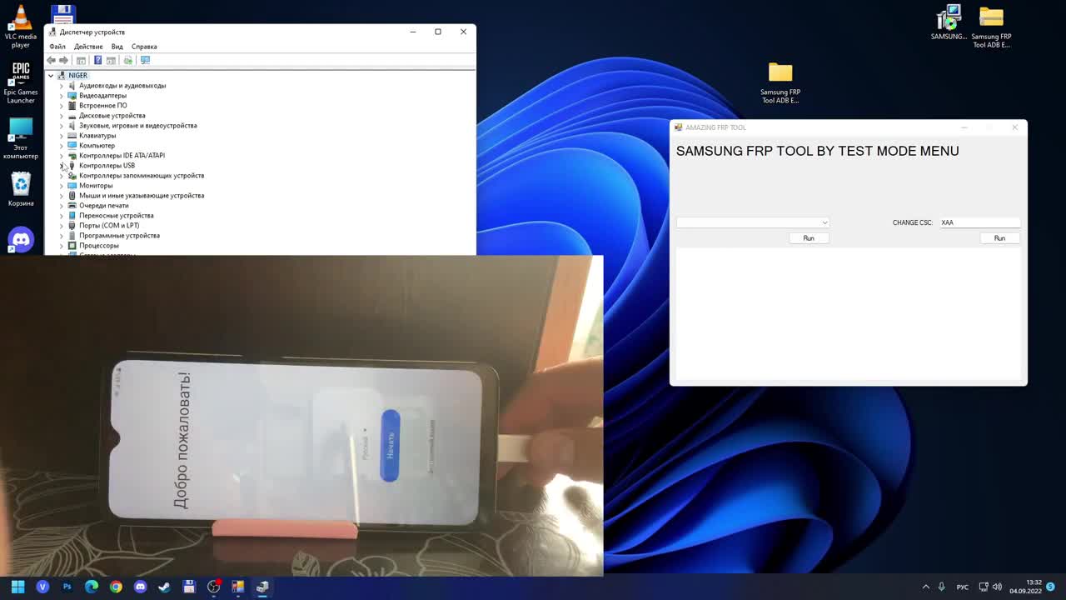
Task: Open the Корзина recycle bin icon
Action: coord(21,190)
